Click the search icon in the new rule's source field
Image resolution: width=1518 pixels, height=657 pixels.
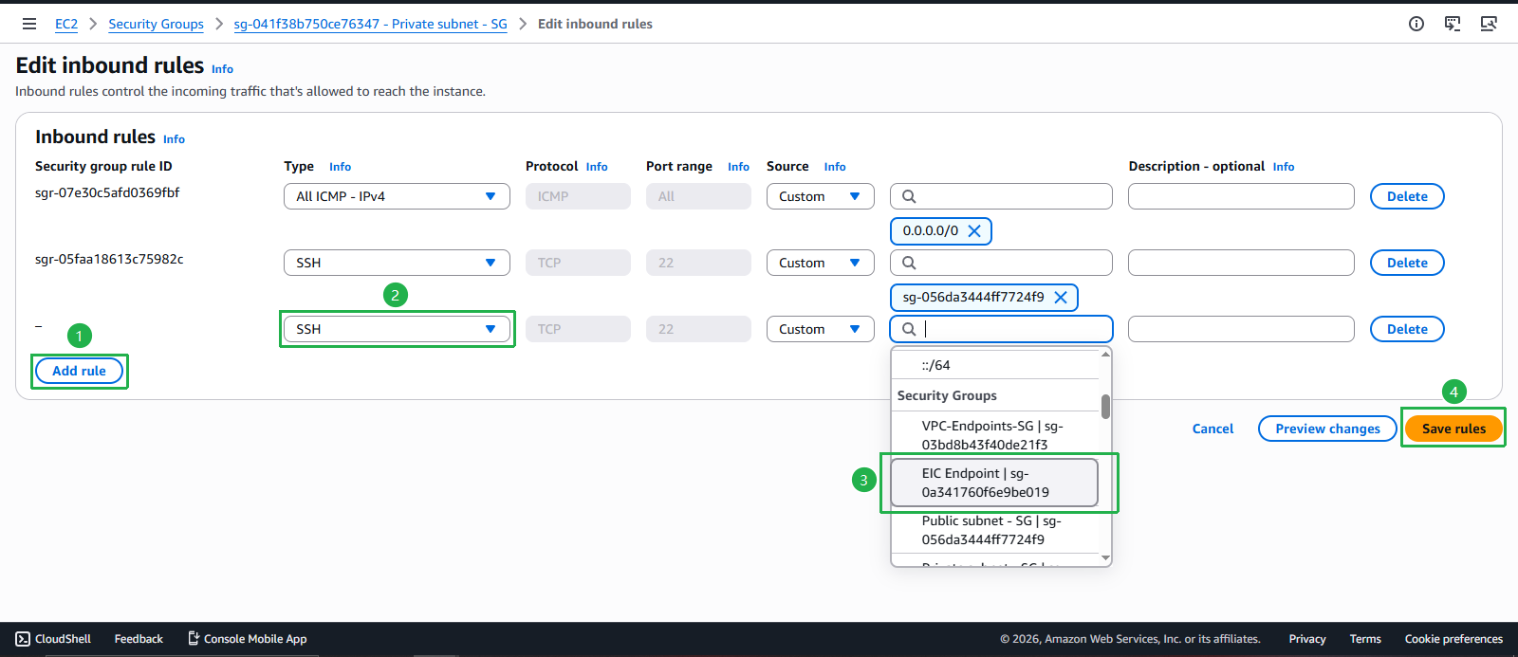pyautogui.click(x=909, y=329)
